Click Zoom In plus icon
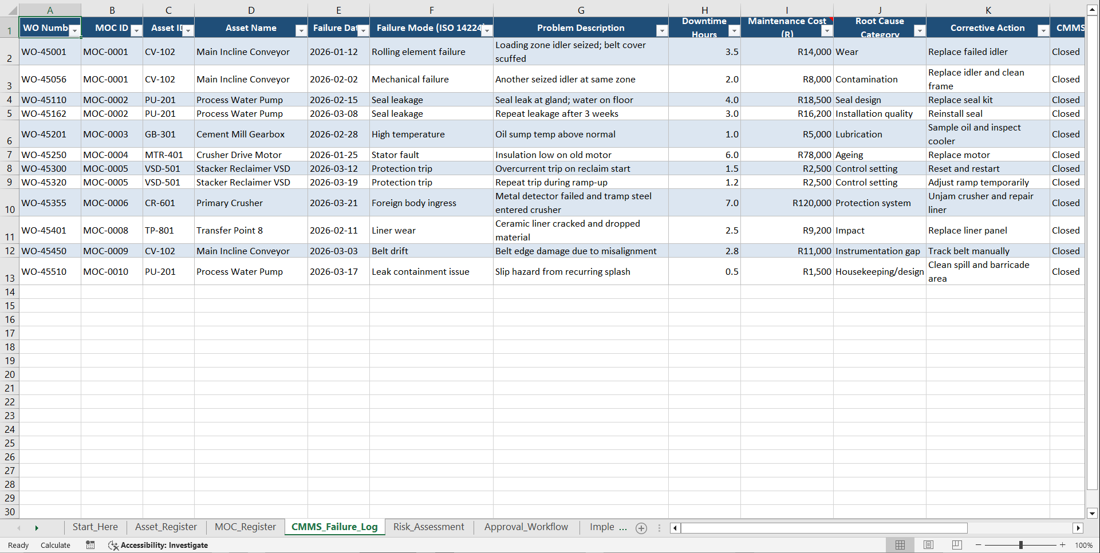The width and height of the screenshot is (1100, 553). (1062, 545)
